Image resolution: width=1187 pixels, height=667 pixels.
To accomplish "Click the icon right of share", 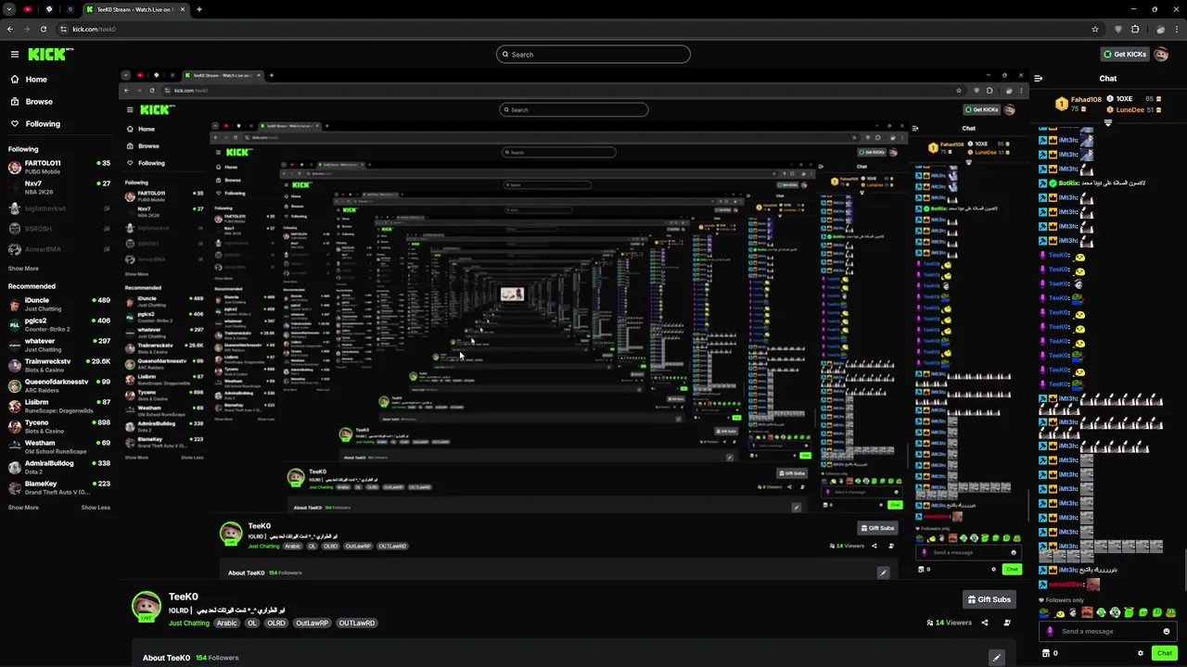I will click(x=1007, y=623).
